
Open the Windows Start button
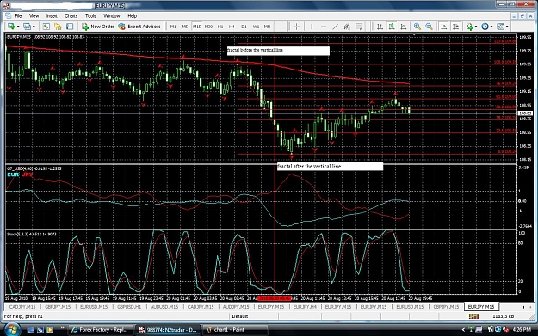11,329
